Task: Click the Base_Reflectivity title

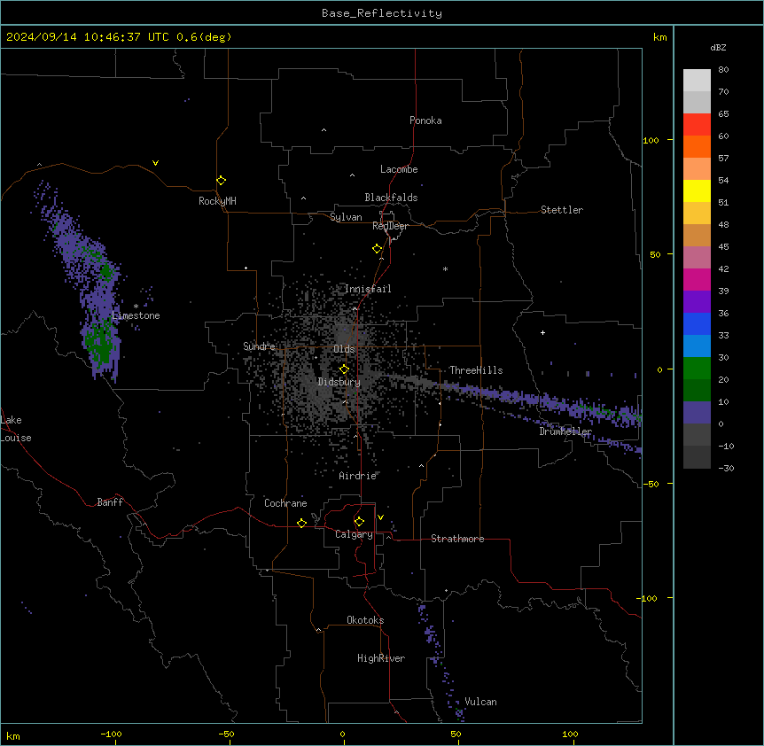Action: coord(382,13)
